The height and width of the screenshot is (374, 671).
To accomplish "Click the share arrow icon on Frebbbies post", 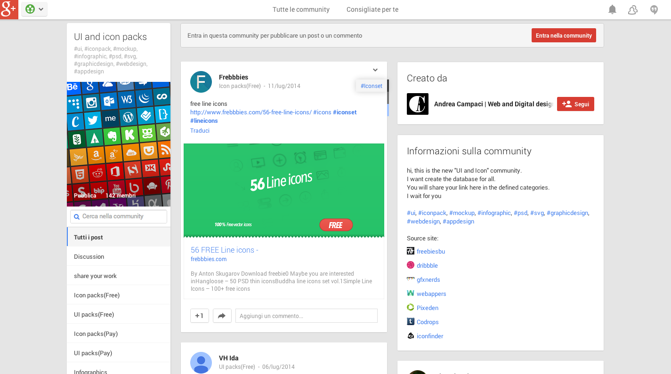I will (x=222, y=316).
